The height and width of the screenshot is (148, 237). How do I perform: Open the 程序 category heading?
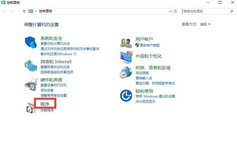(x=45, y=104)
